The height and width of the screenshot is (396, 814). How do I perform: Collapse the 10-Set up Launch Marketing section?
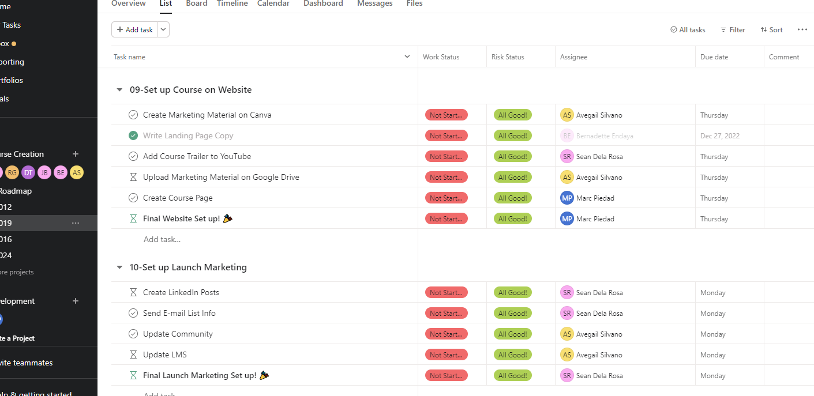click(119, 267)
